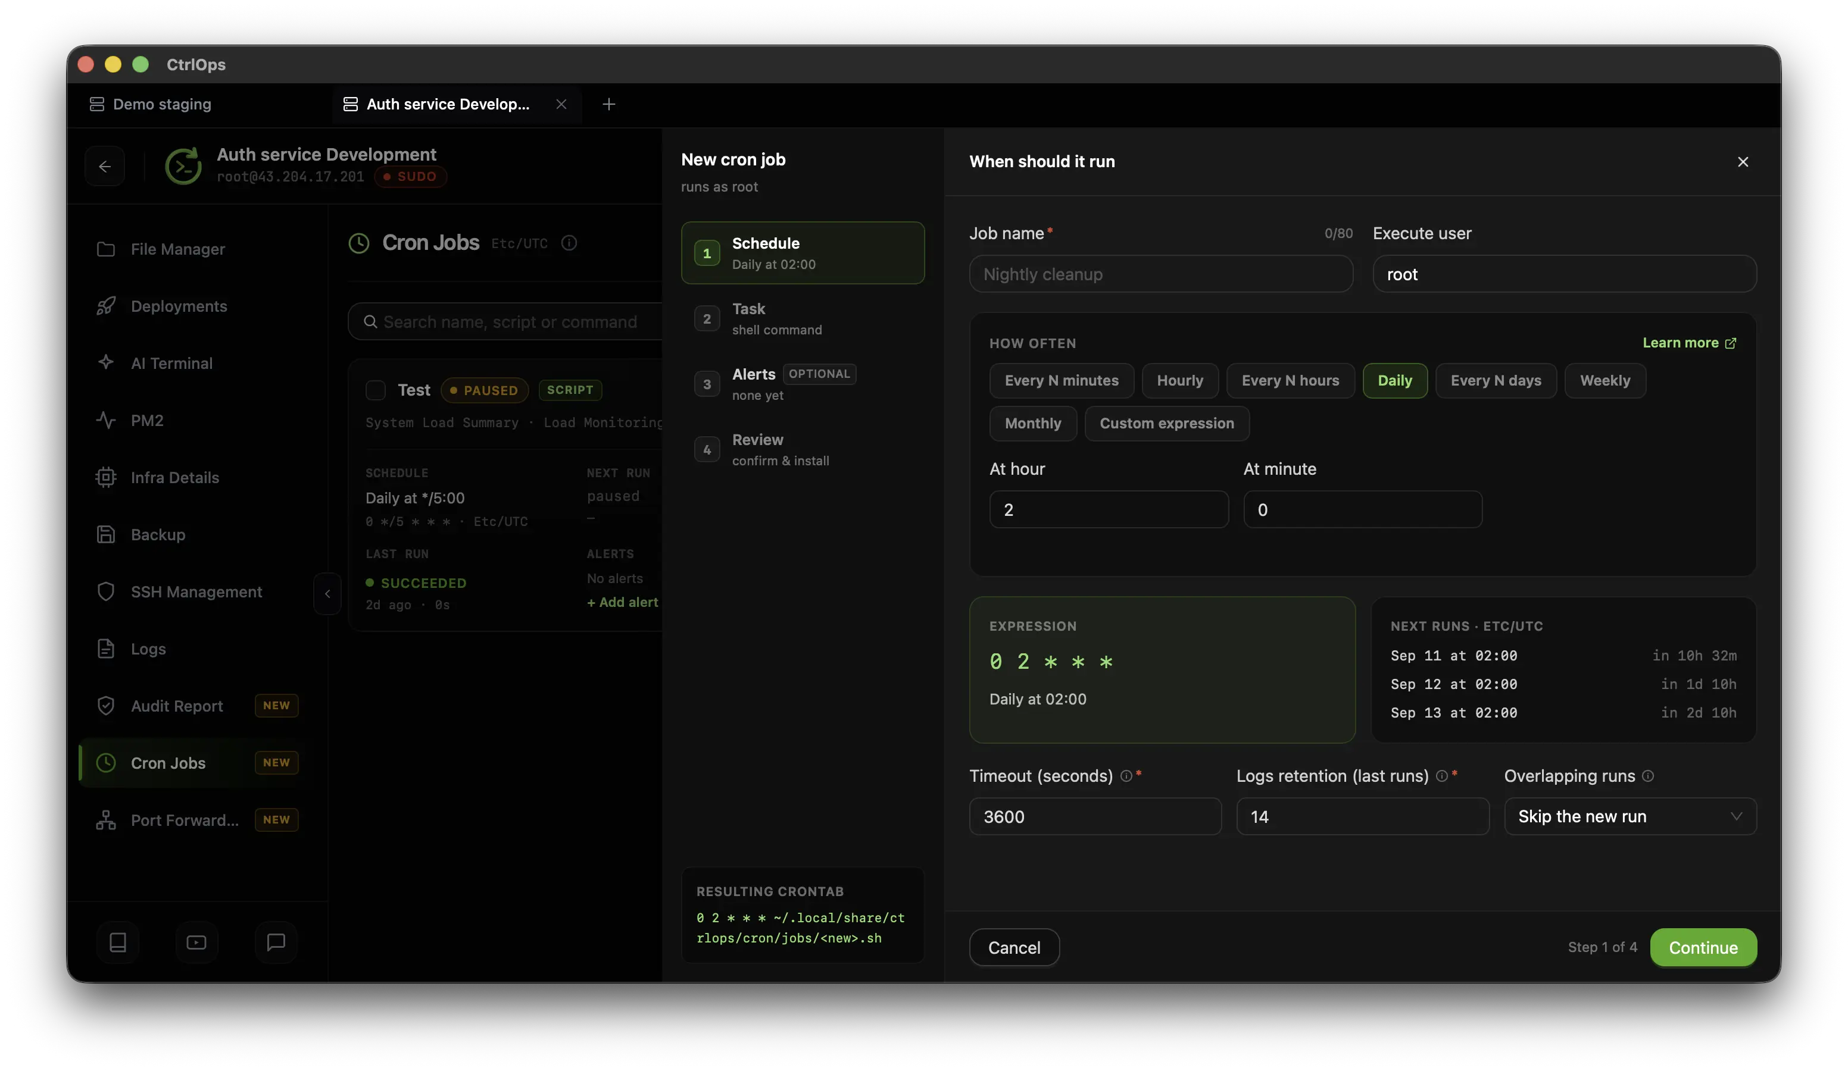Open Backup save icon

tap(105, 534)
